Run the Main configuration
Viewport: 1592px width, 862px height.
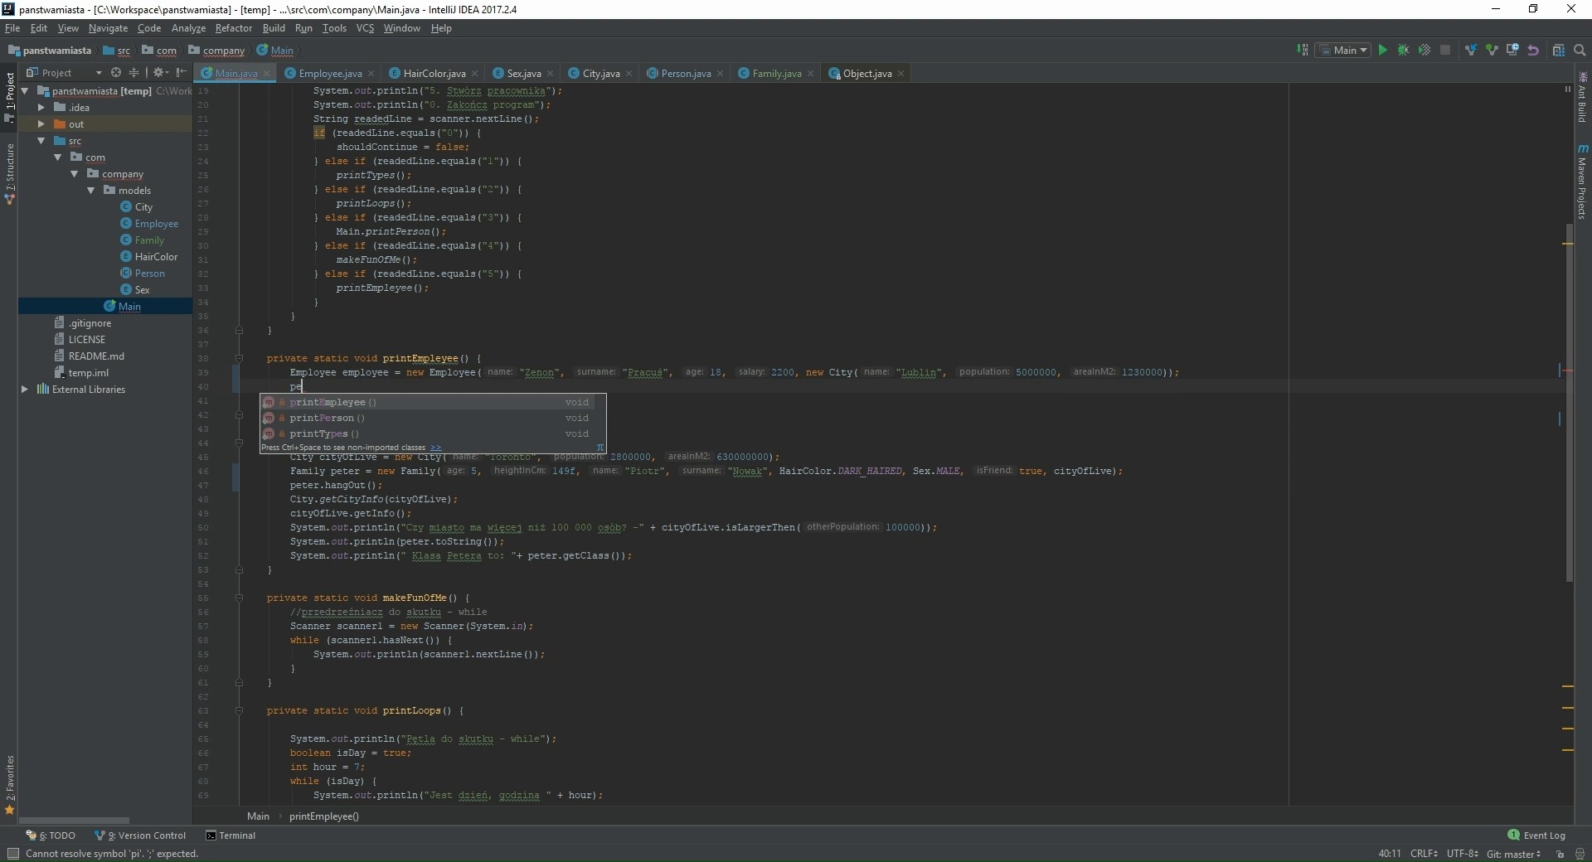click(1382, 51)
